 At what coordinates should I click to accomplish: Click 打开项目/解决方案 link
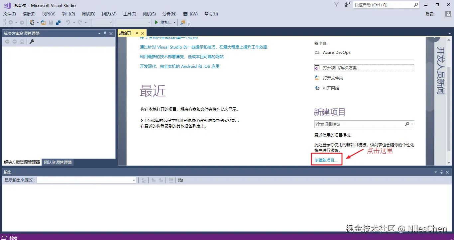pyautogui.click(x=340, y=67)
